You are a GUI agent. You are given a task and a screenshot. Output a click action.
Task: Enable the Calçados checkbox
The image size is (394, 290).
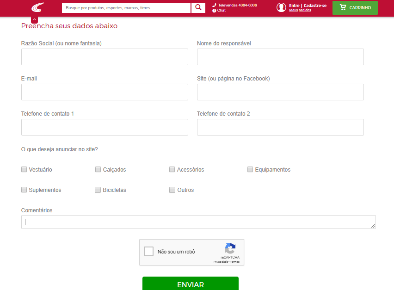tap(98, 169)
